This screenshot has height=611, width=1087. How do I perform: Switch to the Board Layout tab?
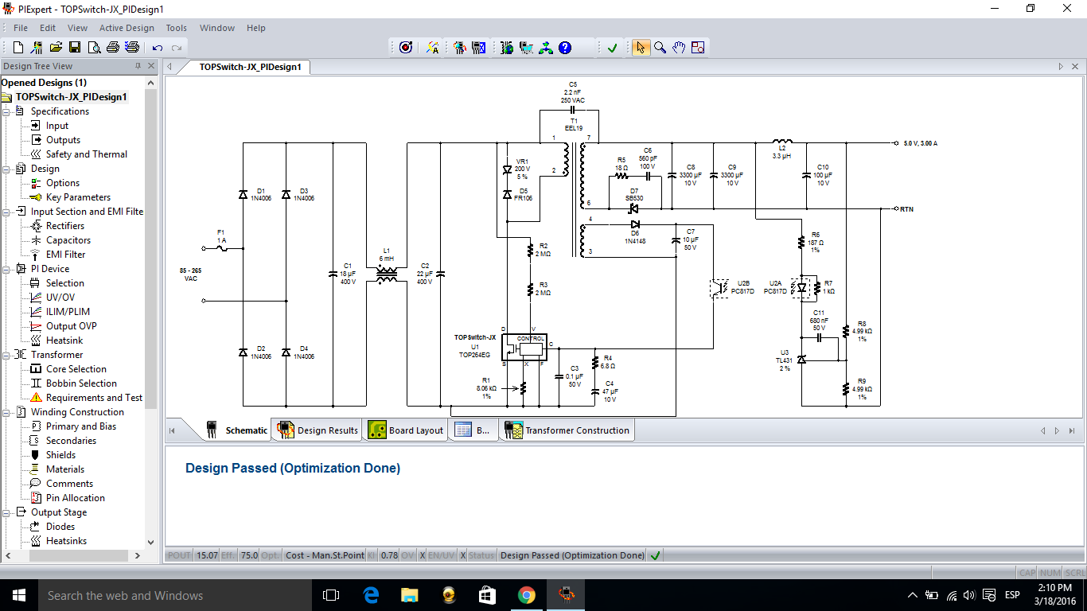coord(406,430)
